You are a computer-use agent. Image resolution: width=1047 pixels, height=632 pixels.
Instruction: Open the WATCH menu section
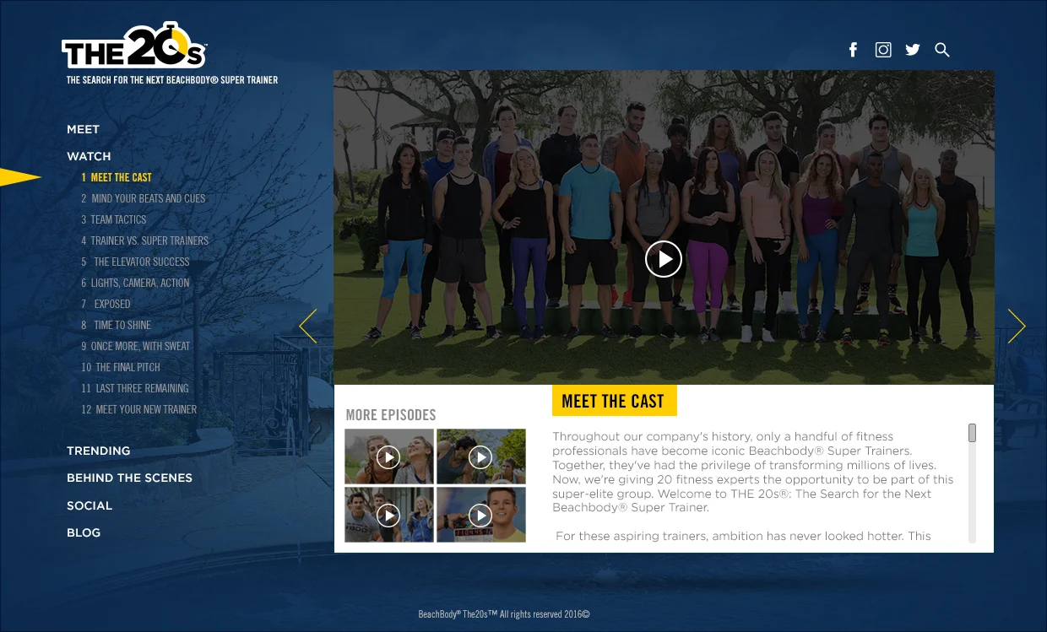coord(89,156)
